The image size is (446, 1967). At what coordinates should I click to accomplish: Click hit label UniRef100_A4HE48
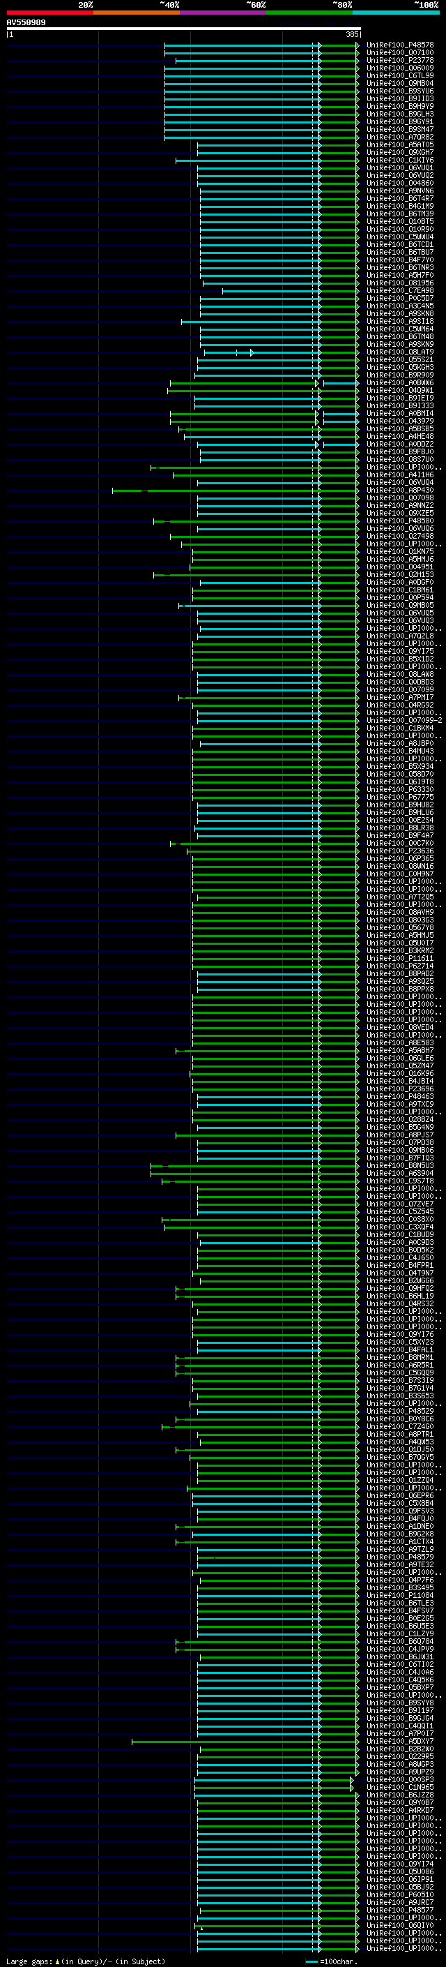(x=400, y=437)
